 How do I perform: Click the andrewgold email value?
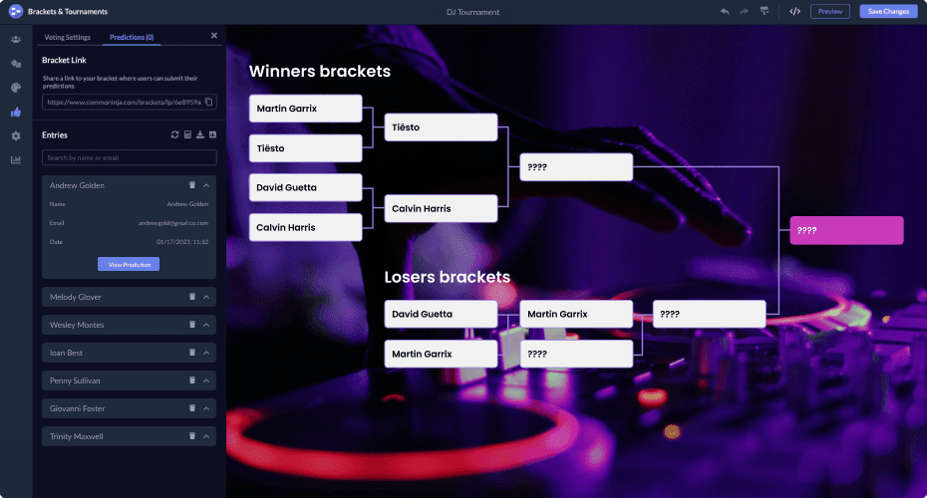[173, 223]
